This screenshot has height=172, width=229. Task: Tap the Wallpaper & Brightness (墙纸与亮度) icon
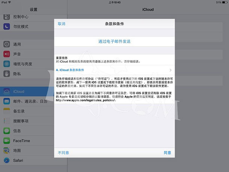7,64
